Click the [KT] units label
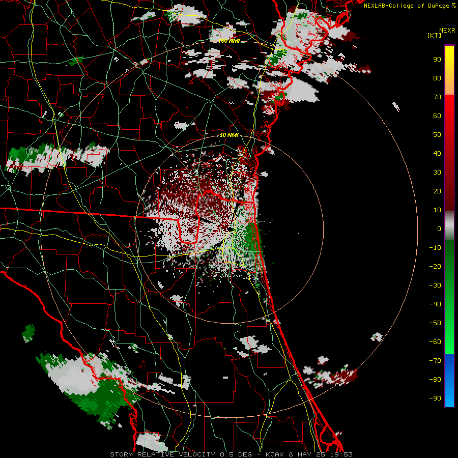458x458 pixels. [x=434, y=35]
